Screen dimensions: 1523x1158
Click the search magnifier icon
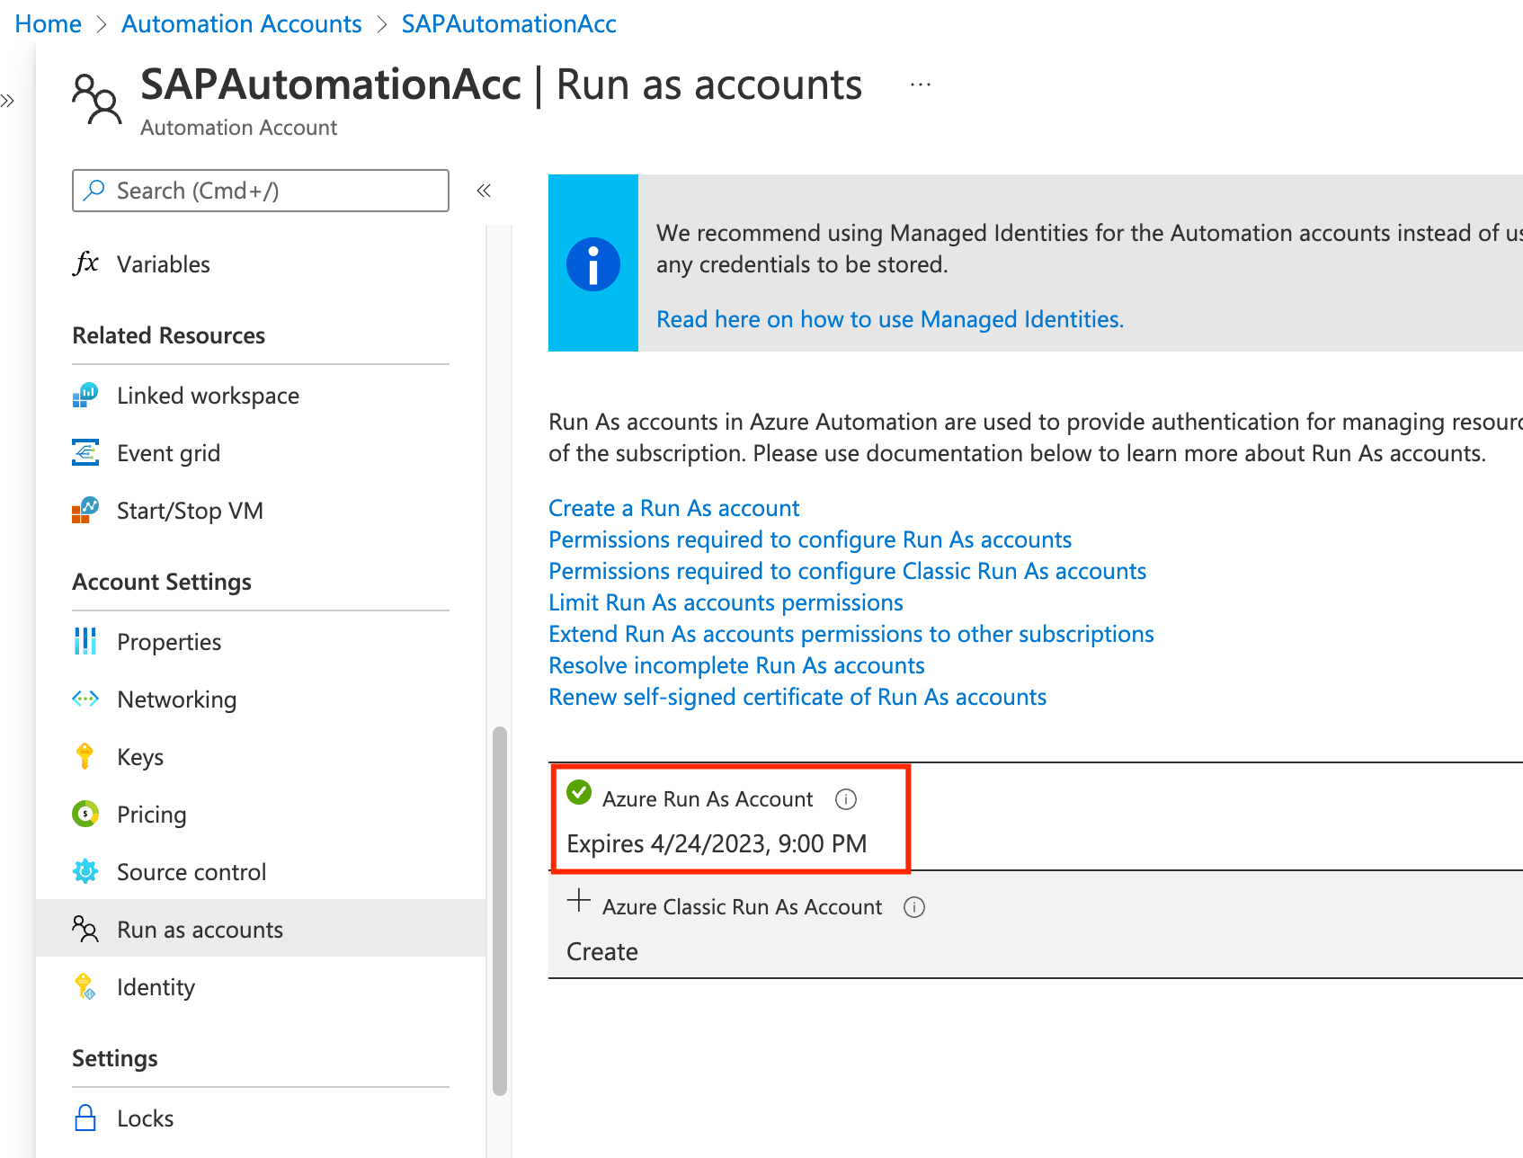94,190
